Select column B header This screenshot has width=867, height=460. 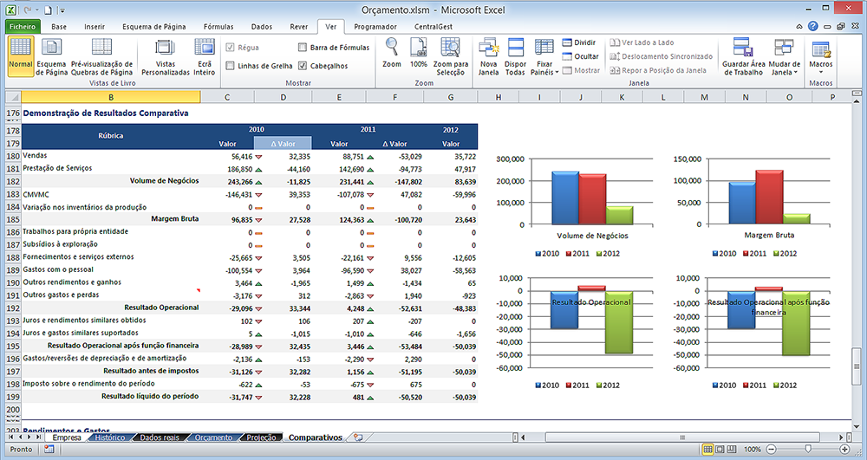(x=111, y=97)
